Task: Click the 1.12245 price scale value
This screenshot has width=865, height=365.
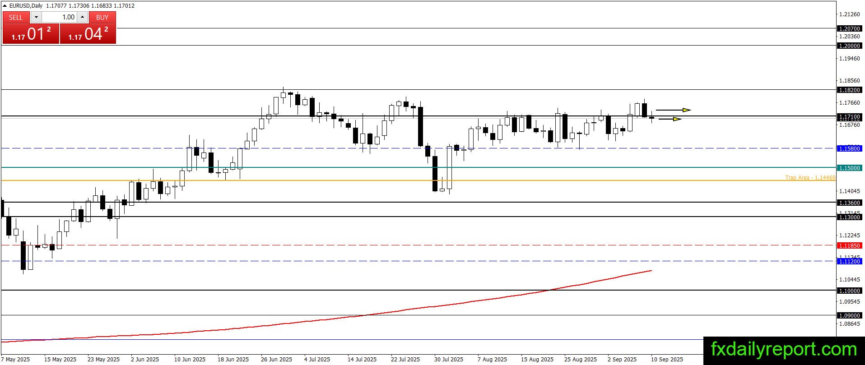Action: pos(849,236)
